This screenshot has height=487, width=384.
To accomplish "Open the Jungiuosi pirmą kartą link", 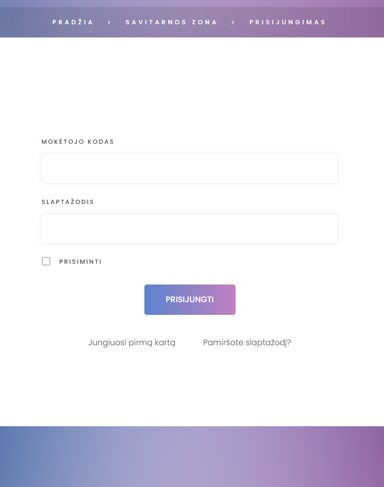I will click(132, 342).
